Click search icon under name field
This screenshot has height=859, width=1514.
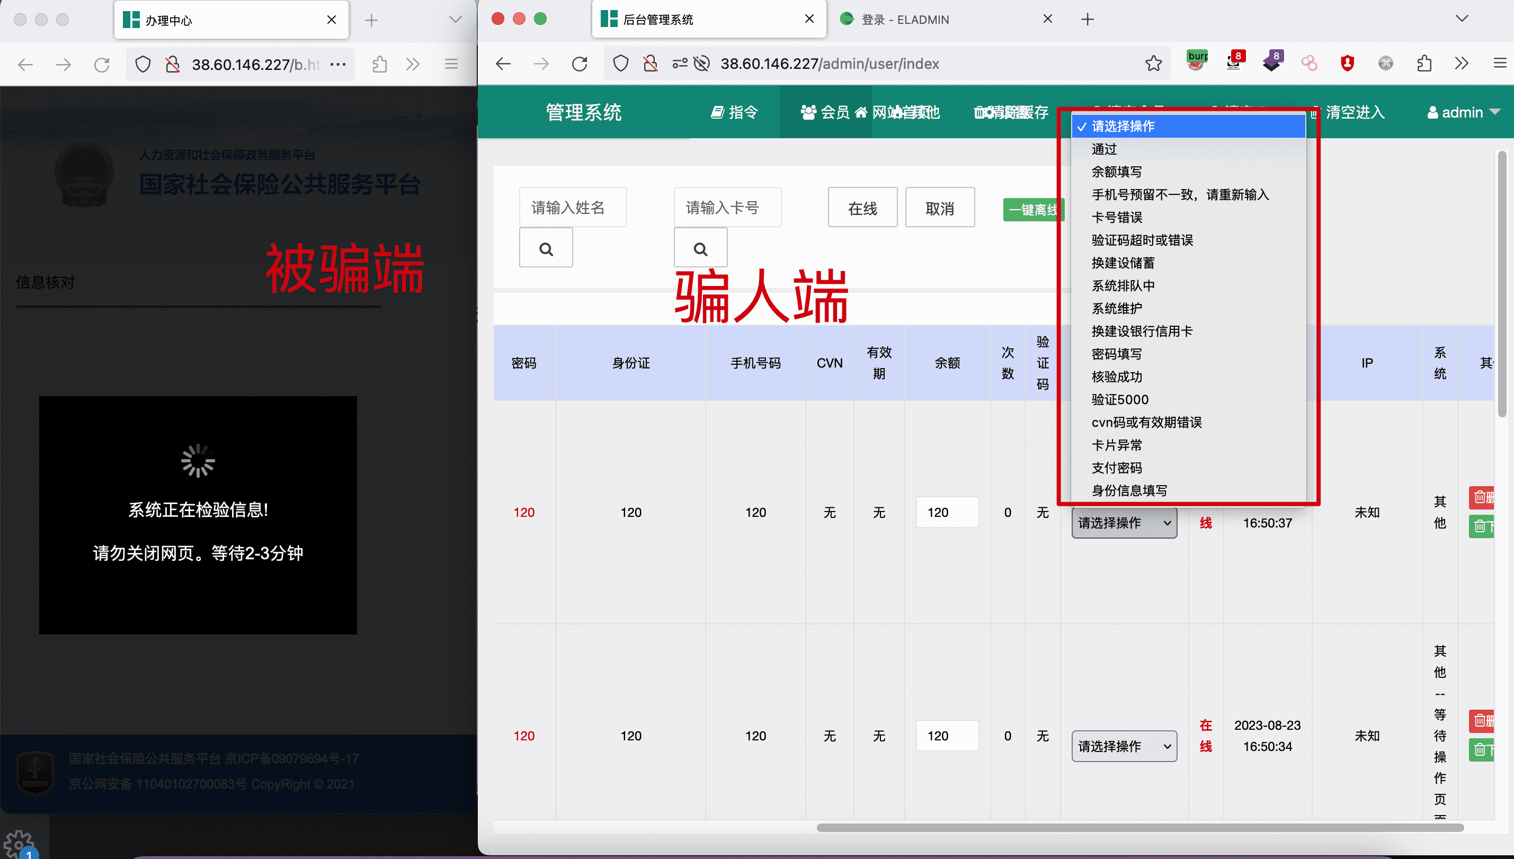point(546,248)
